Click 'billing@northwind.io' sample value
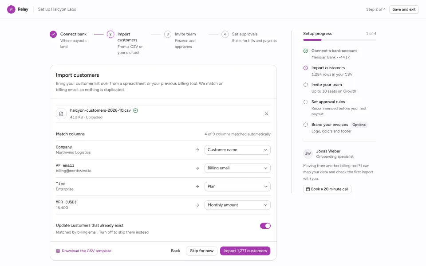Viewport: 426px width, 266px height. coord(74,171)
